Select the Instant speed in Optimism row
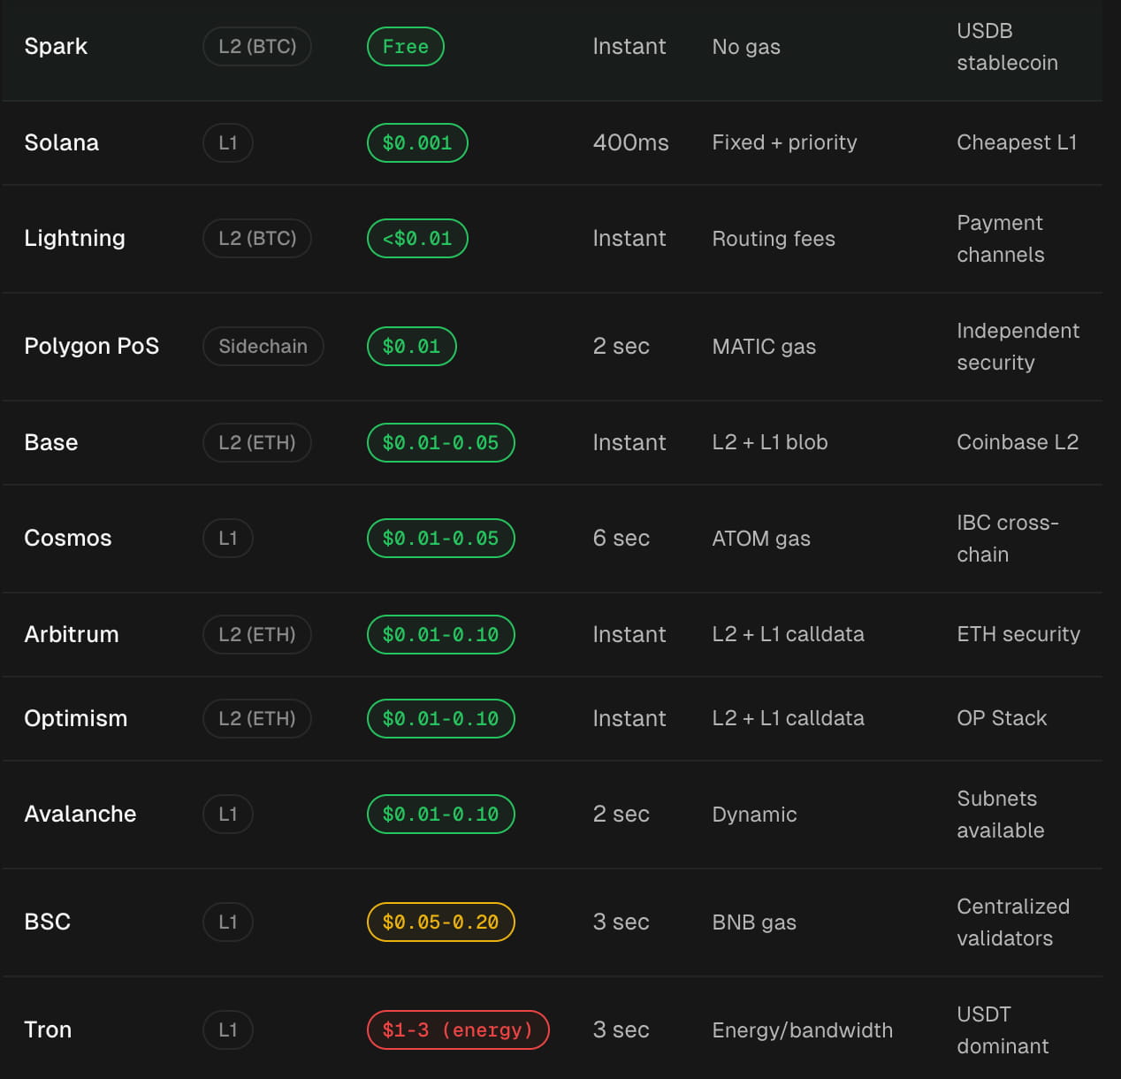 [x=629, y=718]
